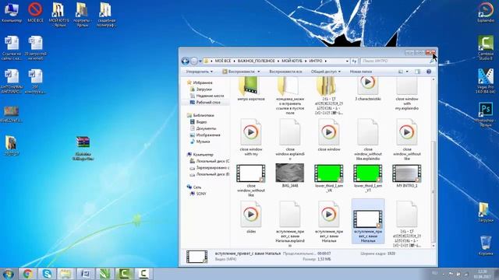Viewport: 499px width, 280px height.
Task: Click ИНТРО segment in the address bar
Action: point(316,61)
